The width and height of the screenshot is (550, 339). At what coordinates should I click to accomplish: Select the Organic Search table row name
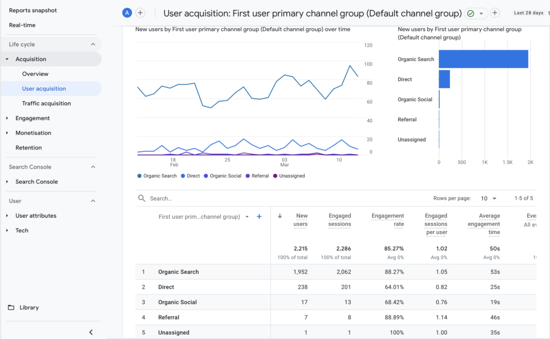click(178, 272)
